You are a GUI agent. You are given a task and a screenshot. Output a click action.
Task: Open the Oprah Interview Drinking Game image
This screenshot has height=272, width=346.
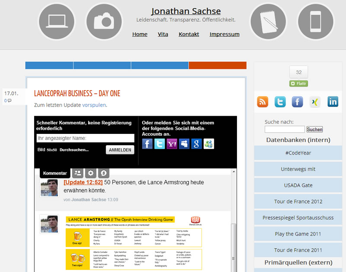(134, 243)
